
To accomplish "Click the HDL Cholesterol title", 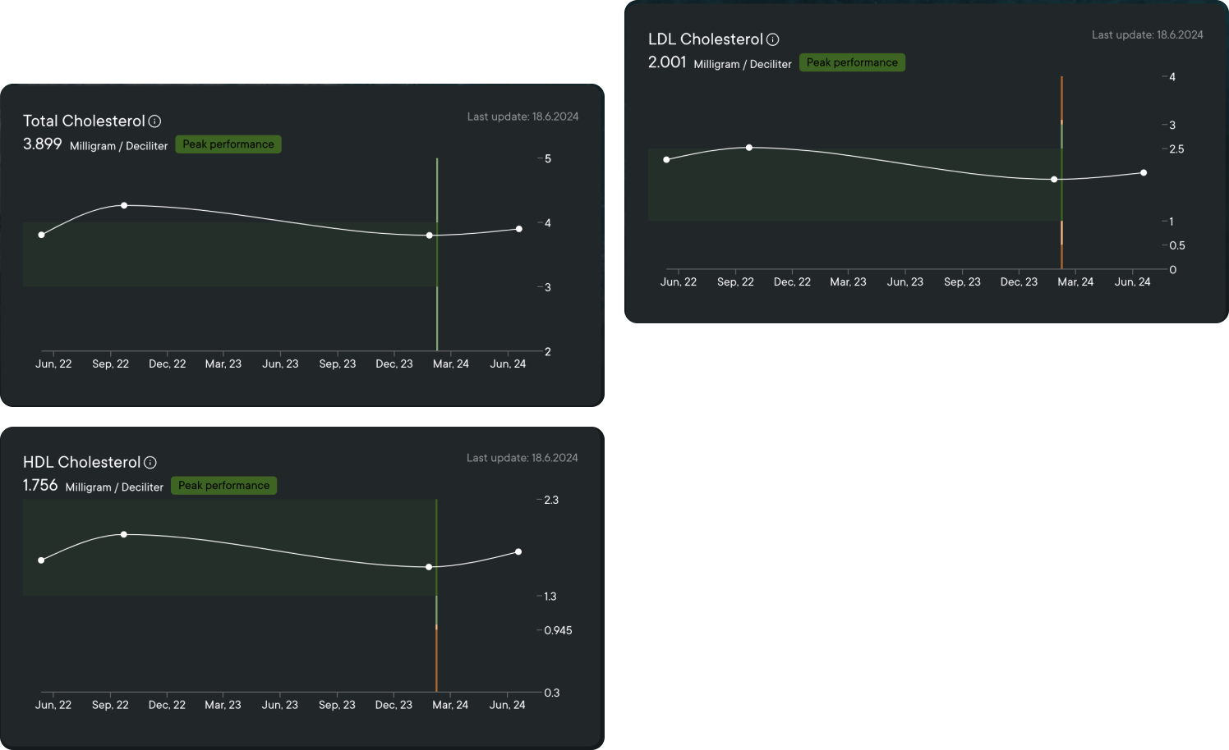I will click(82, 463).
